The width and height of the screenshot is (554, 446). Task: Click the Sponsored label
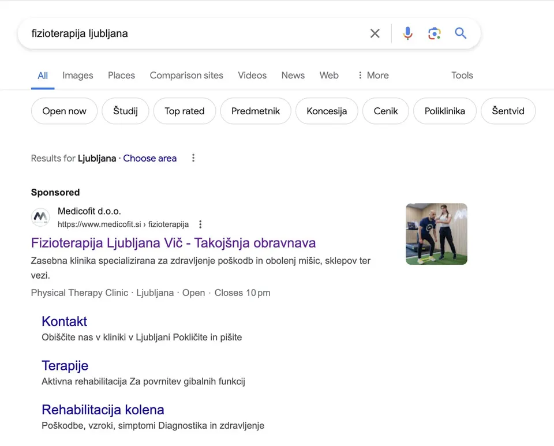[x=55, y=193]
